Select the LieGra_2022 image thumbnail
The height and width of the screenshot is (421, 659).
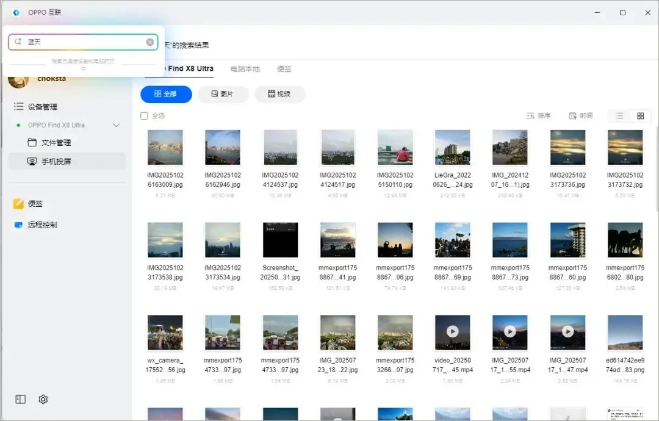[x=453, y=147]
